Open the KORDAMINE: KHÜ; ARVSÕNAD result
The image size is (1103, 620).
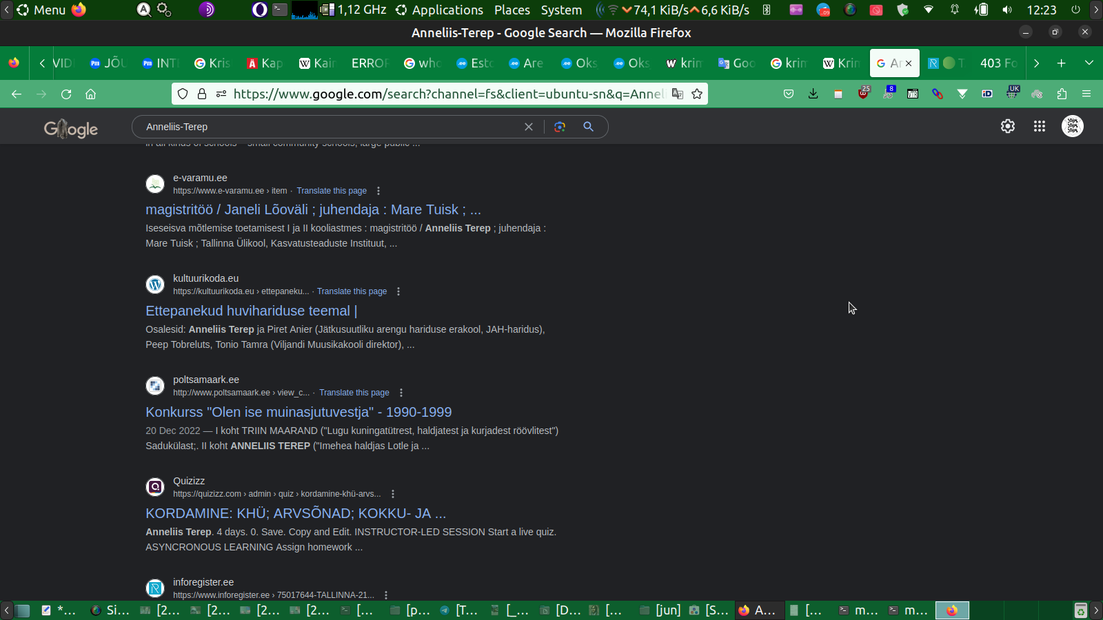point(296,513)
